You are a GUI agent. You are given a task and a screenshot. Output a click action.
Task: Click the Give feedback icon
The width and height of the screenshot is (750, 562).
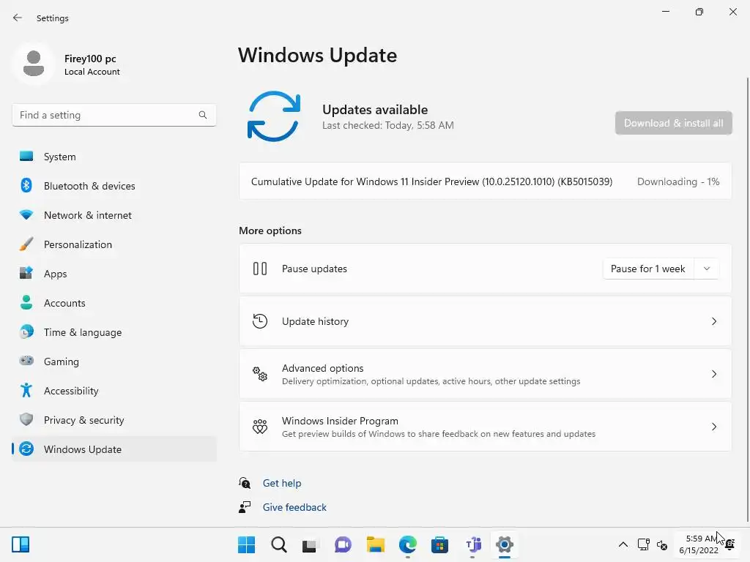[245, 507]
